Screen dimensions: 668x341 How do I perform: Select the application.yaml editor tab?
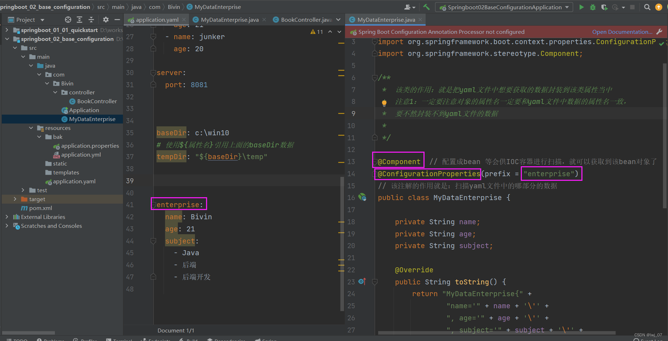(157, 20)
